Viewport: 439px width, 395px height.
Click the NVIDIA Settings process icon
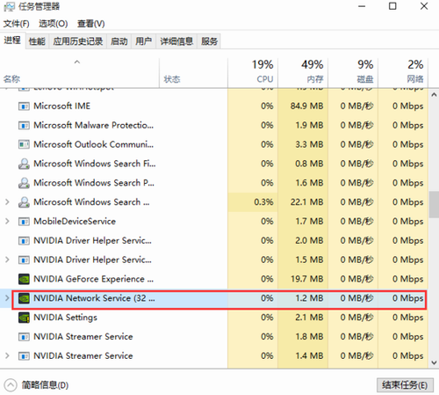pos(24,318)
